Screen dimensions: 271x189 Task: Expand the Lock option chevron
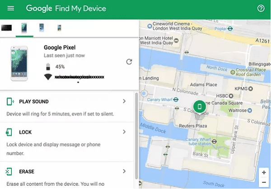point(124,132)
